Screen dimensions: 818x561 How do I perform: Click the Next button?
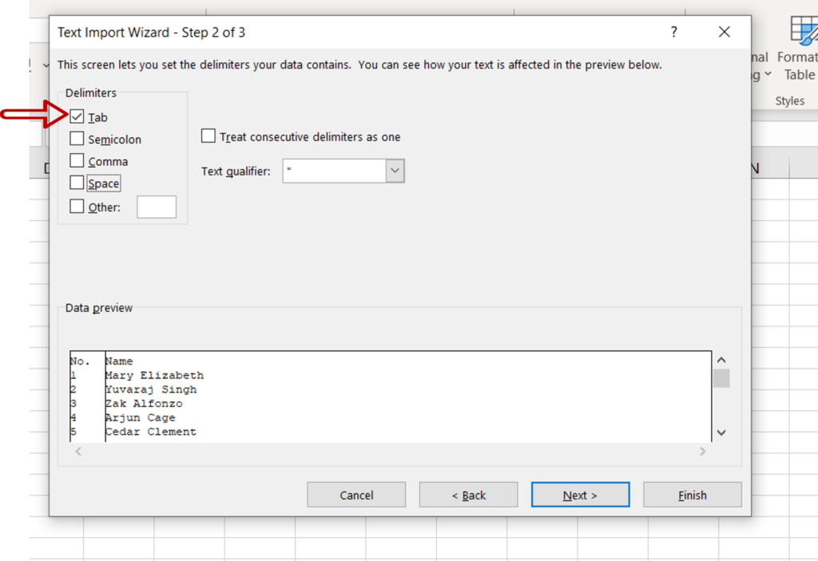pos(580,494)
